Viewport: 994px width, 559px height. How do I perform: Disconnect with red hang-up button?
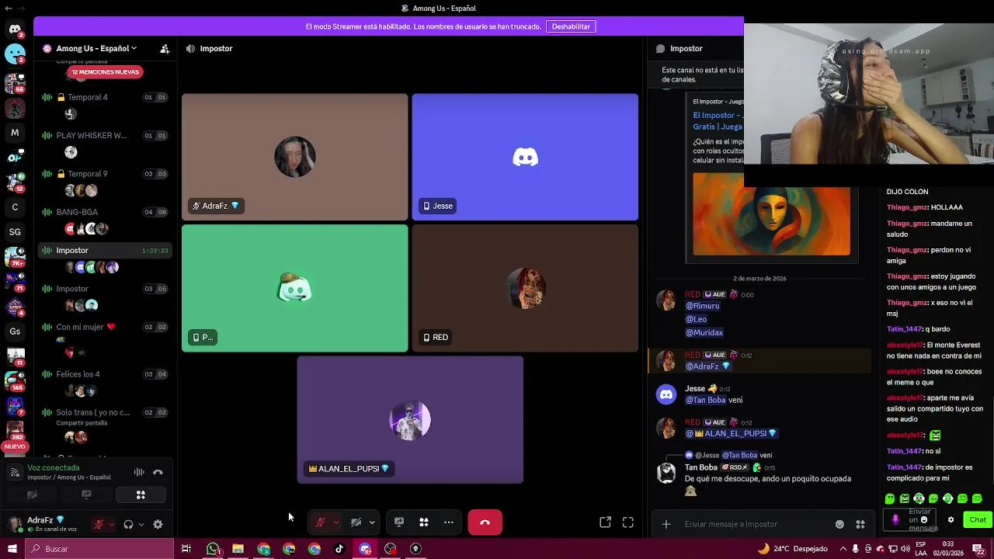(485, 523)
